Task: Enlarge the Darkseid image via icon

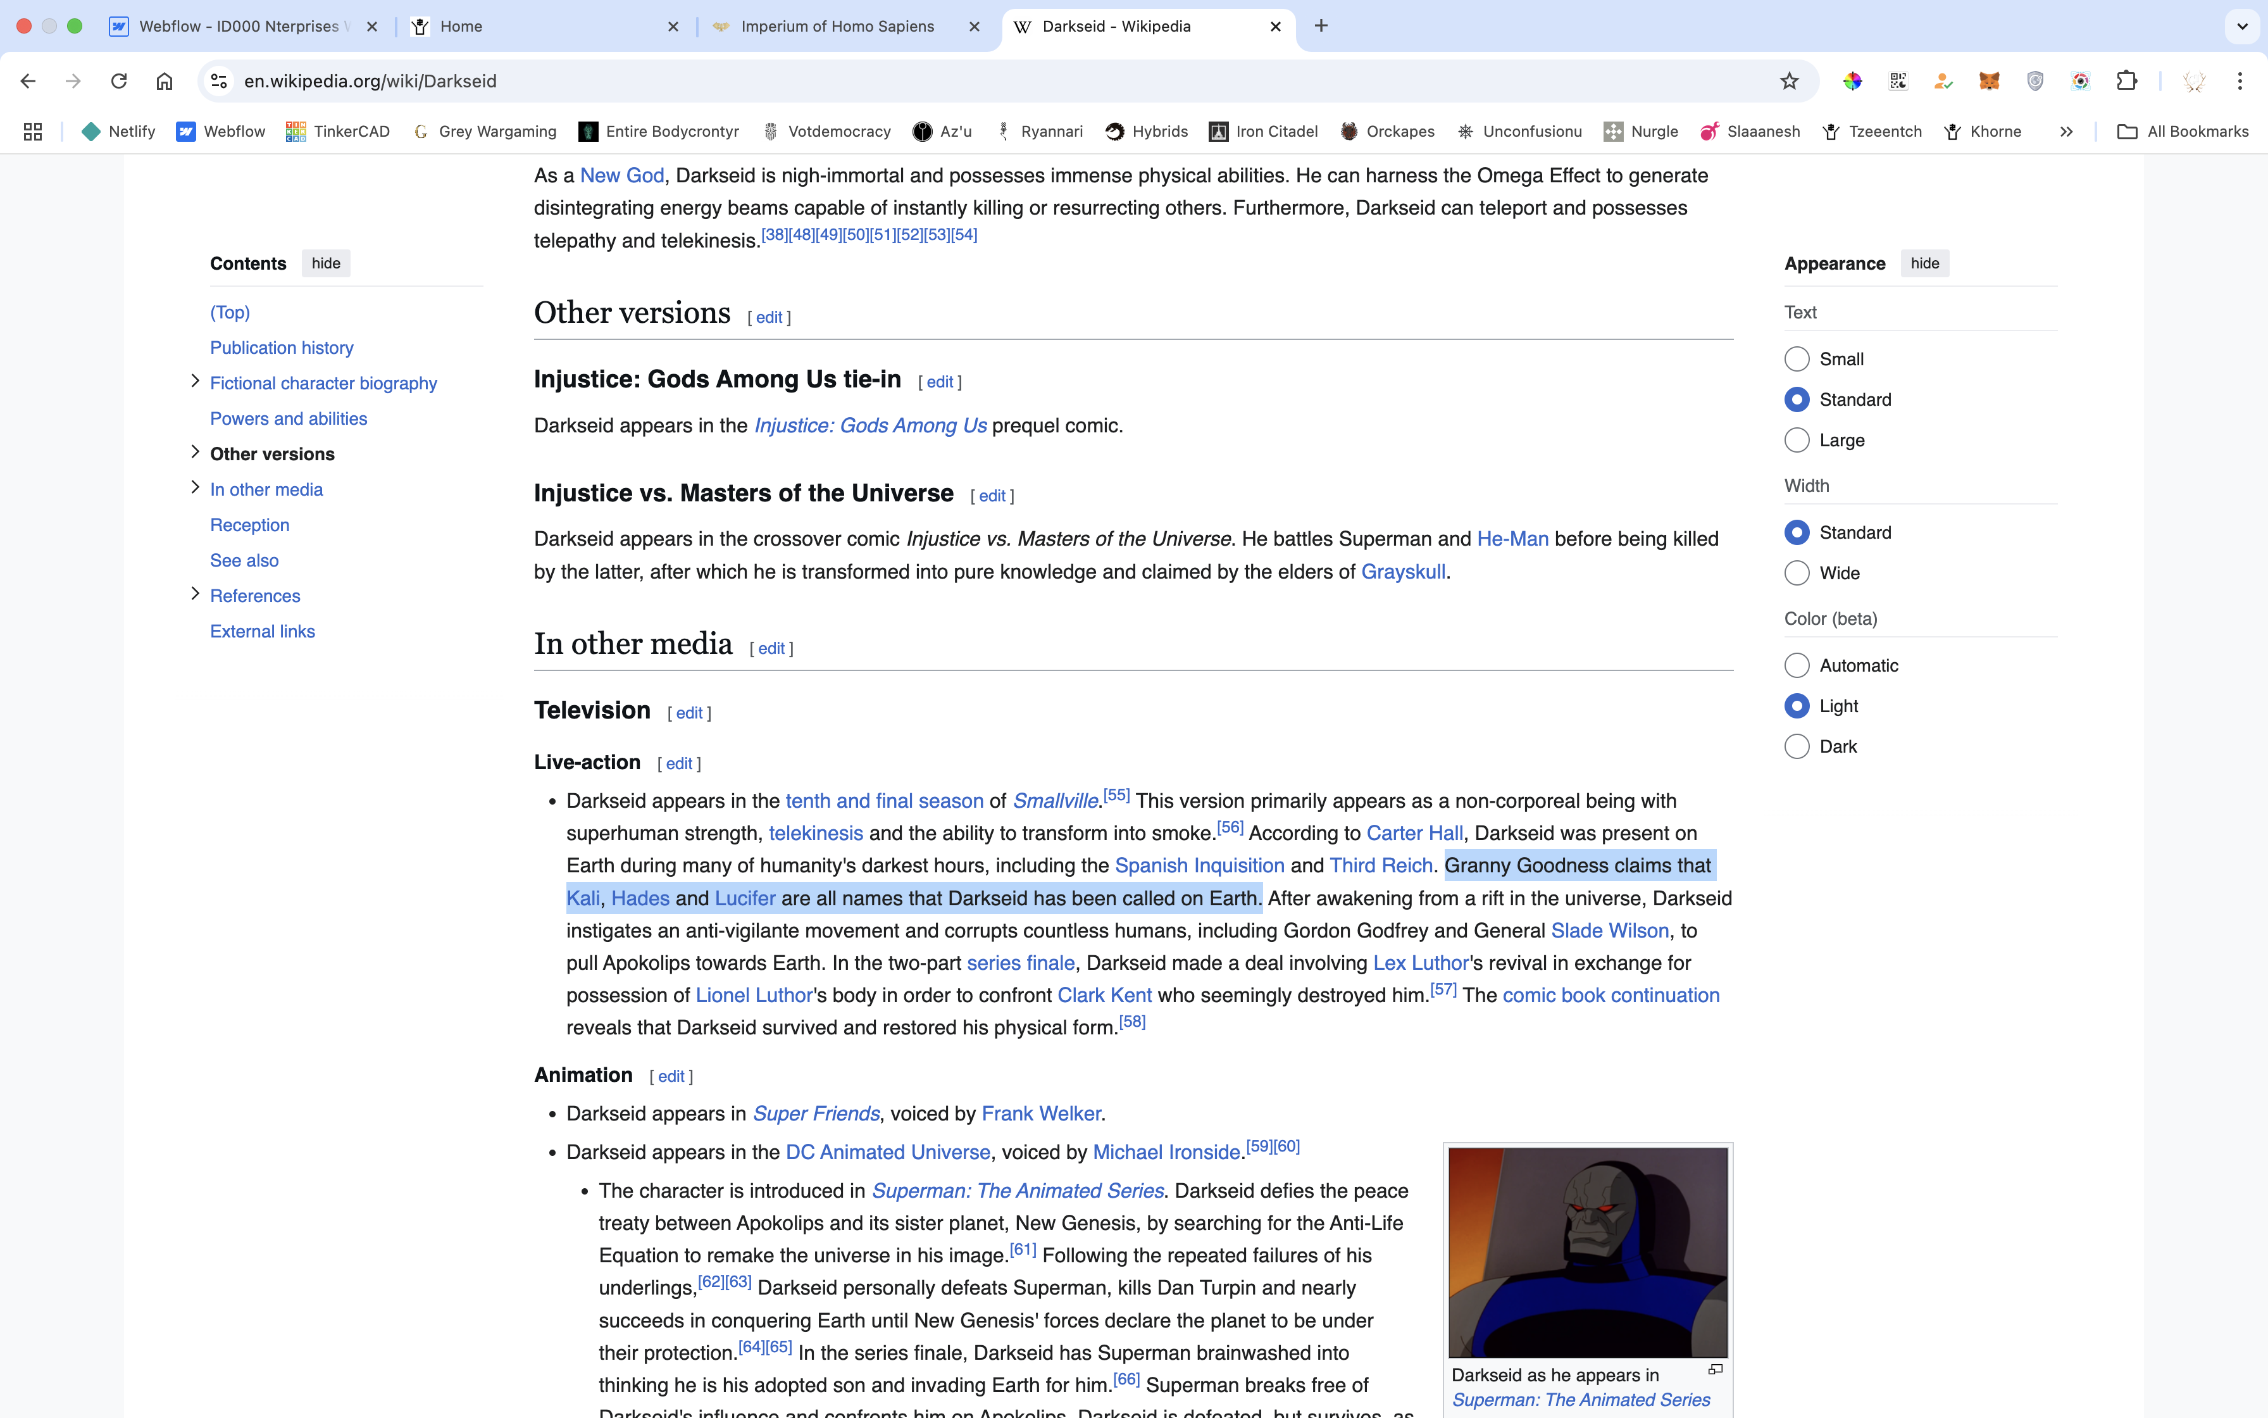Action: pos(1715,1369)
